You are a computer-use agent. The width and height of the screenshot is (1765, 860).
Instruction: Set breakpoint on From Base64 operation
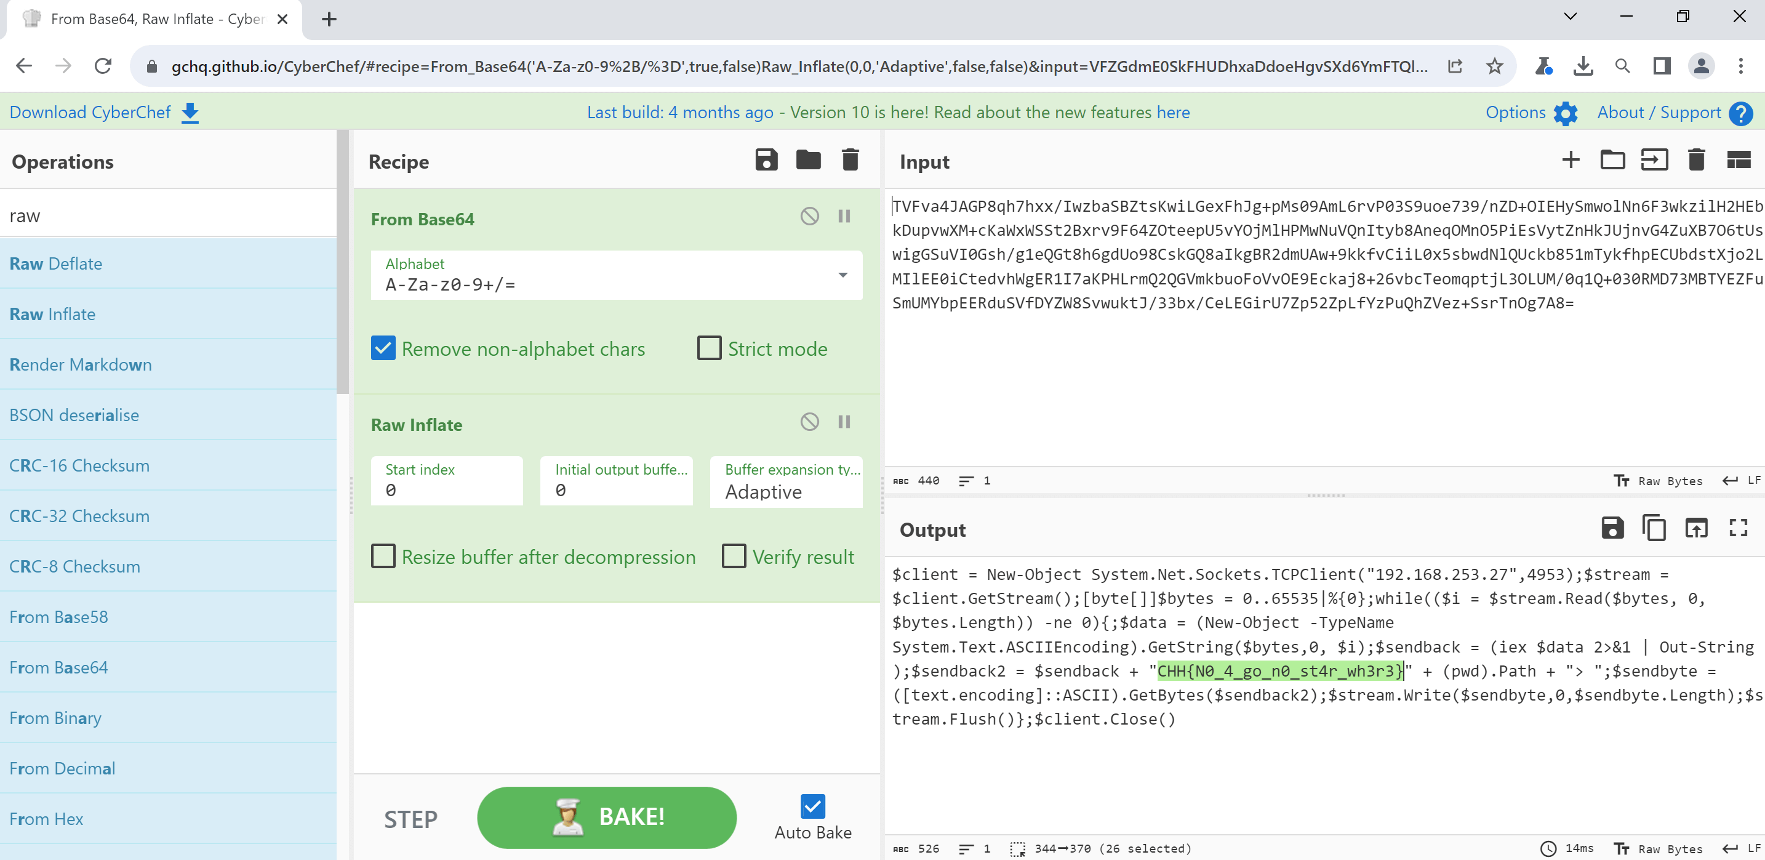point(844,217)
